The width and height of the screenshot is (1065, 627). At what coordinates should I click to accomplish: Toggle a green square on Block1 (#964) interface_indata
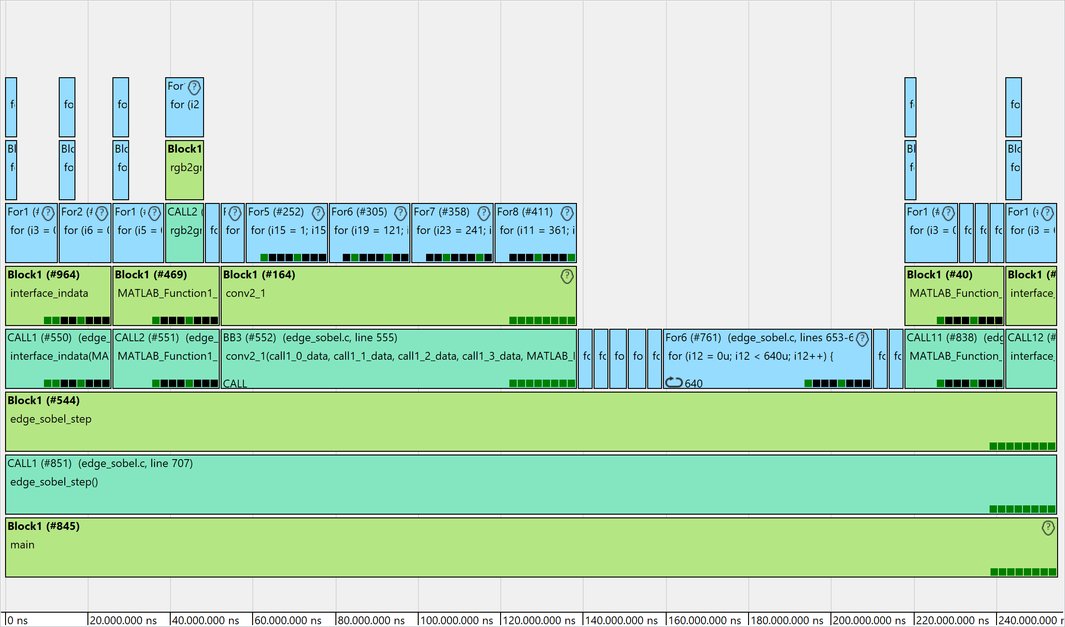click(49, 320)
